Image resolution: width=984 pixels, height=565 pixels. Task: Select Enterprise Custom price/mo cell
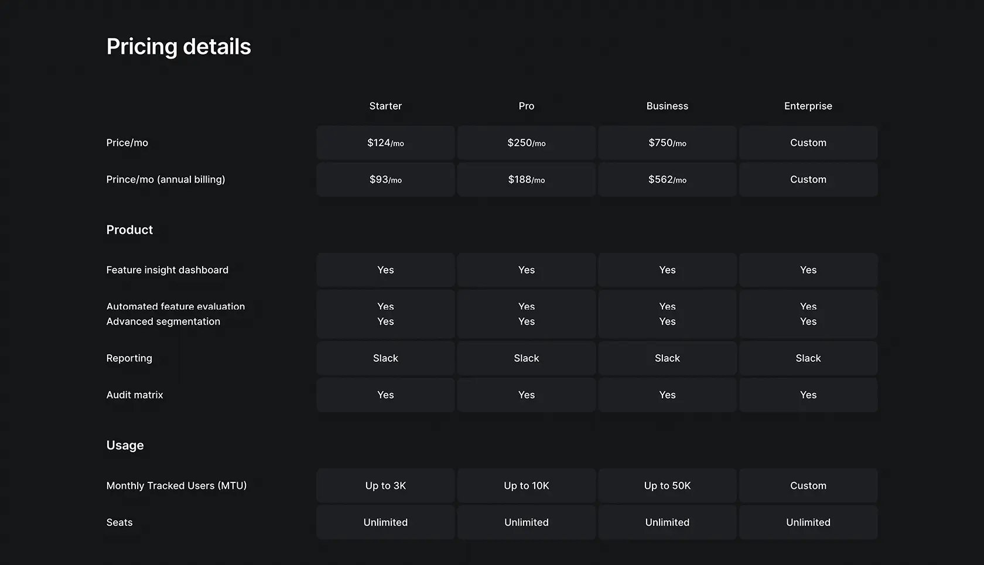point(808,143)
